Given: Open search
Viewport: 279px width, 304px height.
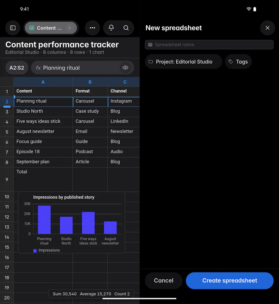Looking at the screenshot, I should click(x=126, y=28).
